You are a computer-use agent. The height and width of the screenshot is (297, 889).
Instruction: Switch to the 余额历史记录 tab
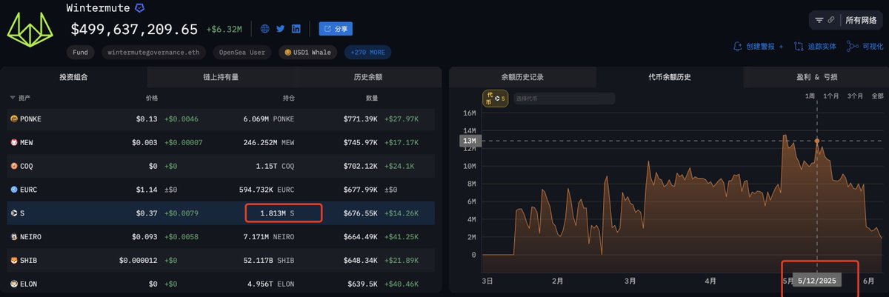tap(522, 77)
